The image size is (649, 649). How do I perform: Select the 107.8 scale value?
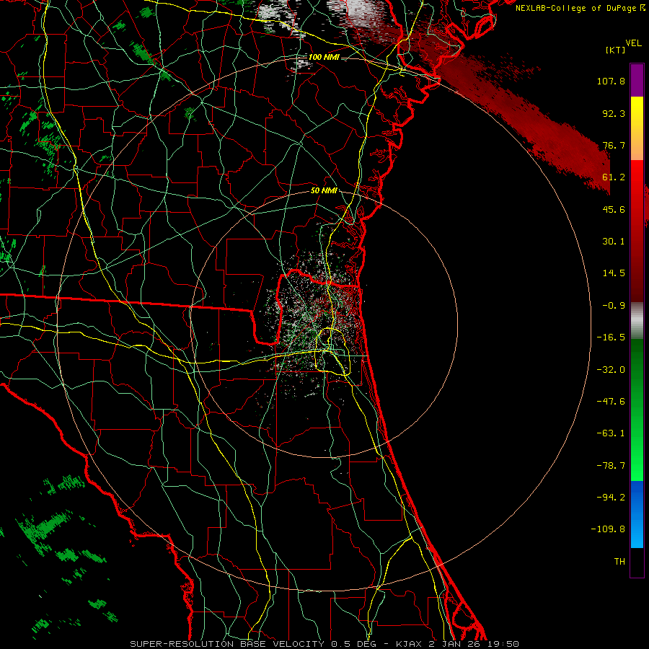[x=611, y=81]
